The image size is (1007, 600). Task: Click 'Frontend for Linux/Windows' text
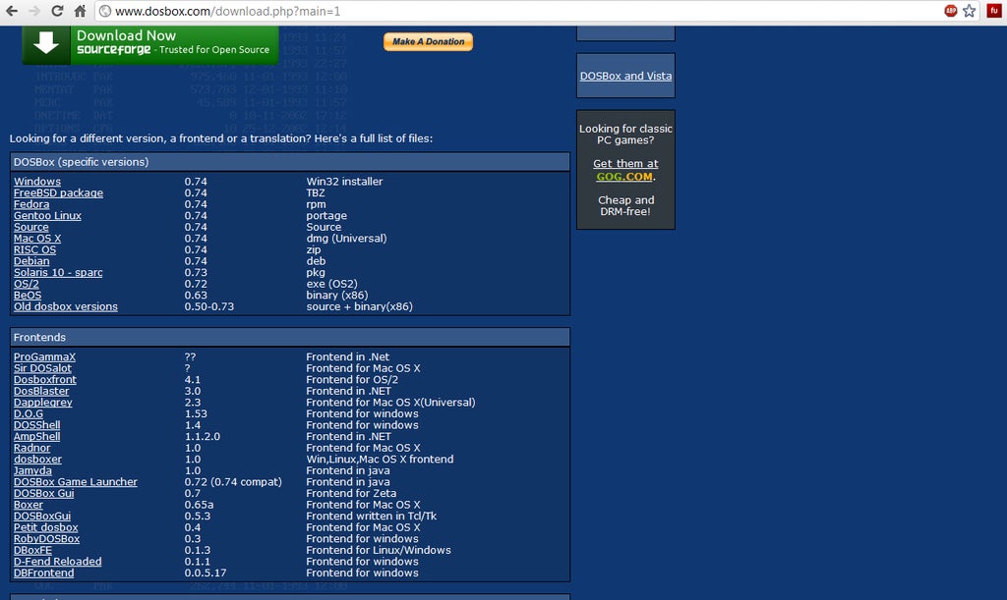point(379,551)
